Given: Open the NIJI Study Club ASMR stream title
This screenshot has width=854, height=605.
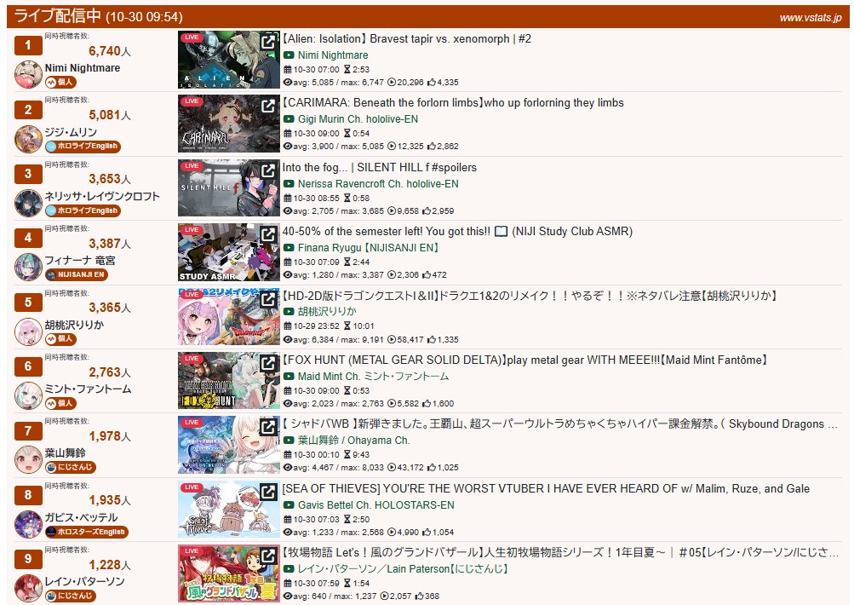Looking at the screenshot, I should coord(457,231).
